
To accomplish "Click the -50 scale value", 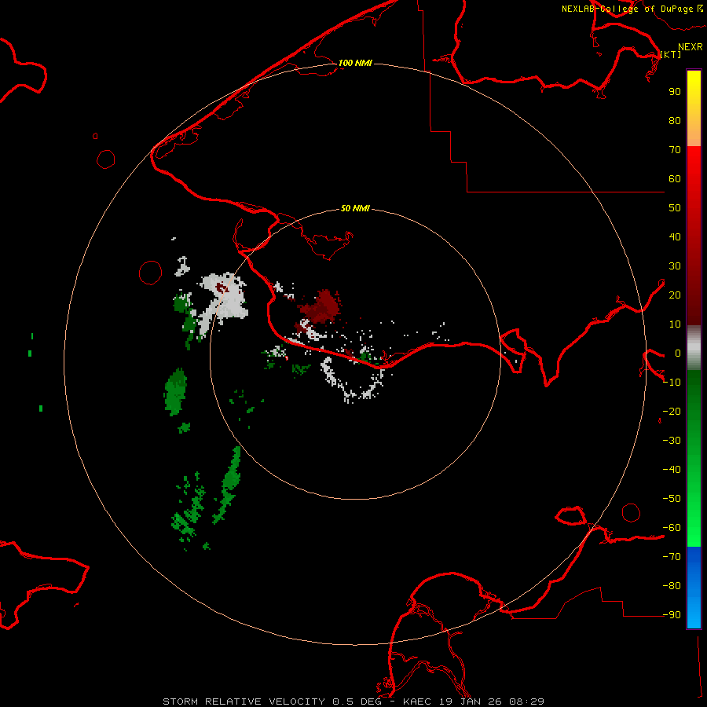I will pyautogui.click(x=672, y=499).
